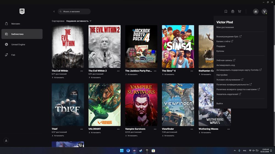Open The Evil Within 2 cover thumbnail
The width and height of the screenshot is (275, 154).
(x=105, y=47)
